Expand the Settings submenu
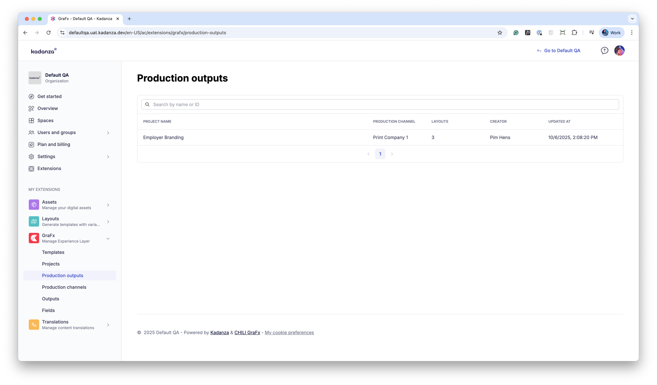This screenshot has width=657, height=385. (x=108, y=157)
